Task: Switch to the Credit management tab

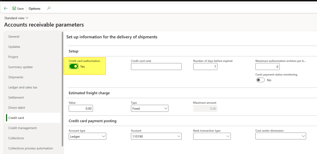Action: [22, 128]
